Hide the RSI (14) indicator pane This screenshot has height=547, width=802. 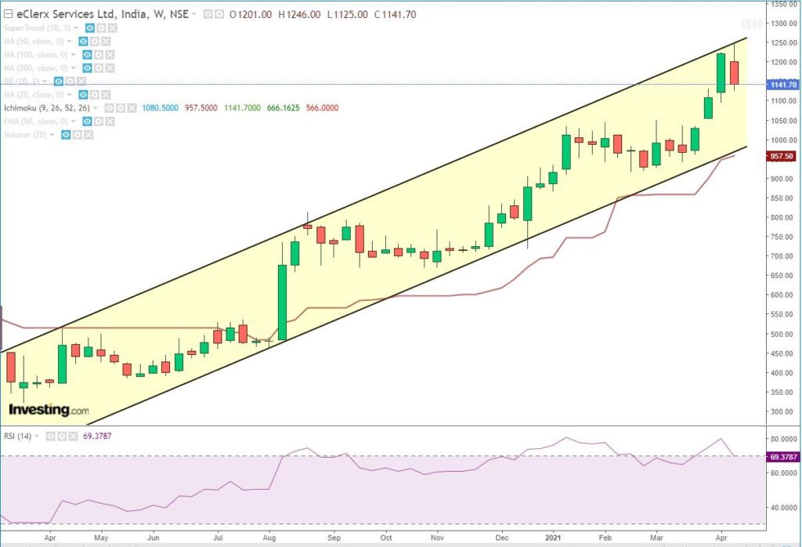(x=50, y=437)
